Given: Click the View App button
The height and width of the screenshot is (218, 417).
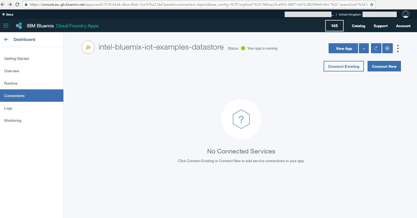Looking at the screenshot, I should click(x=343, y=48).
